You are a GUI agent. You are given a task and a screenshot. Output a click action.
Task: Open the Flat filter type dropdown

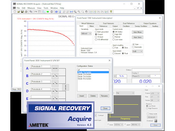click(125, 93)
